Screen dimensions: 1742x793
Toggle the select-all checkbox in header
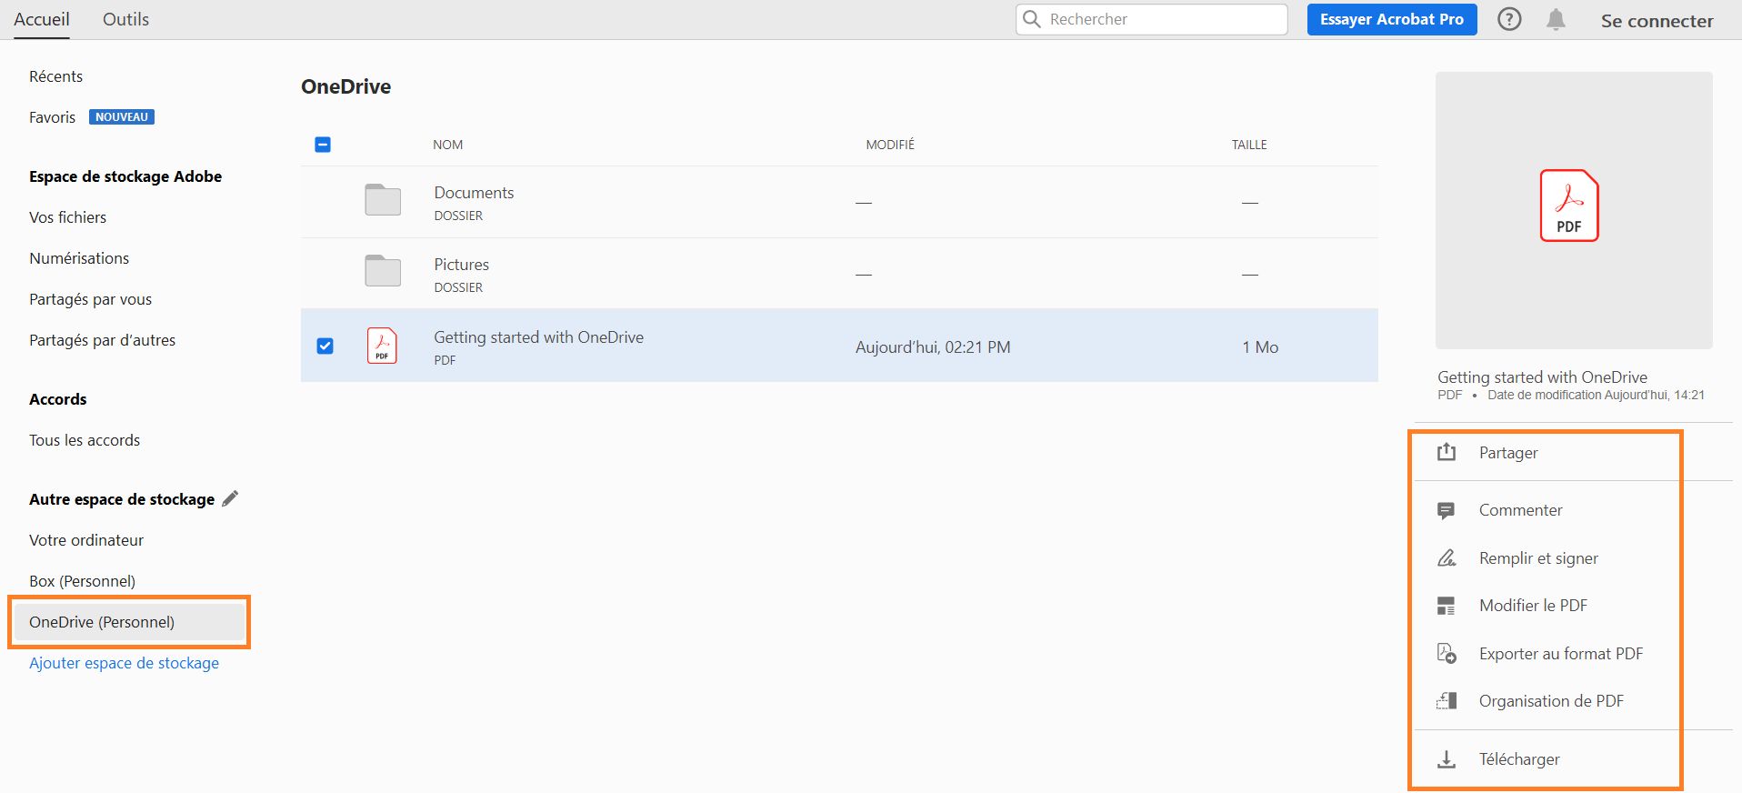click(x=323, y=145)
